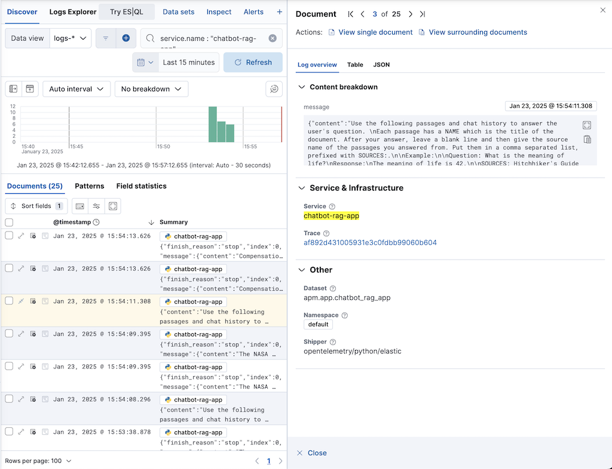Tick the checkbox for the 15:54:09.395 row
The height and width of the screenshot is (469, 612).
[9, 334]
